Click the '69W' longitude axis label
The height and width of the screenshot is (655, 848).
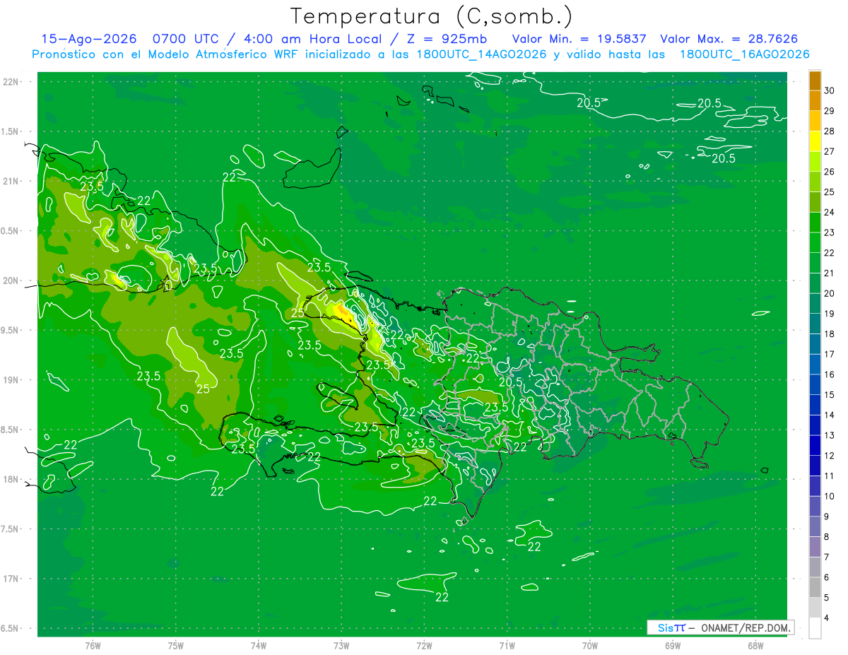(673, 646)
